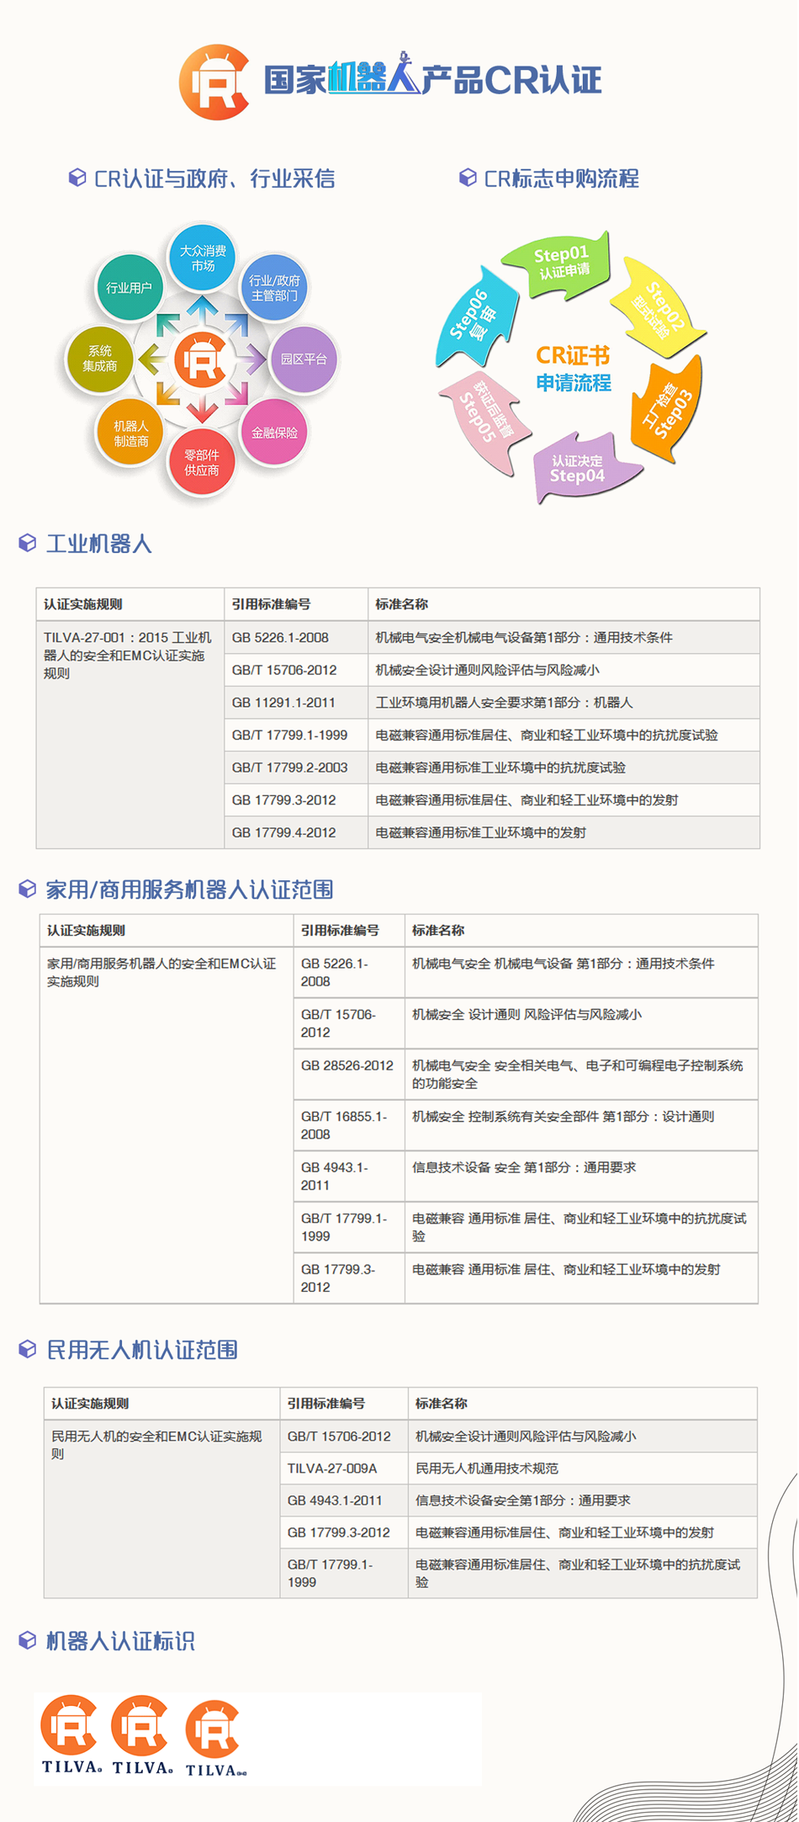Click the page title 国家机器人产品CR认证
The height and width of the screenshot is (1822, 799).
point(433,80)
